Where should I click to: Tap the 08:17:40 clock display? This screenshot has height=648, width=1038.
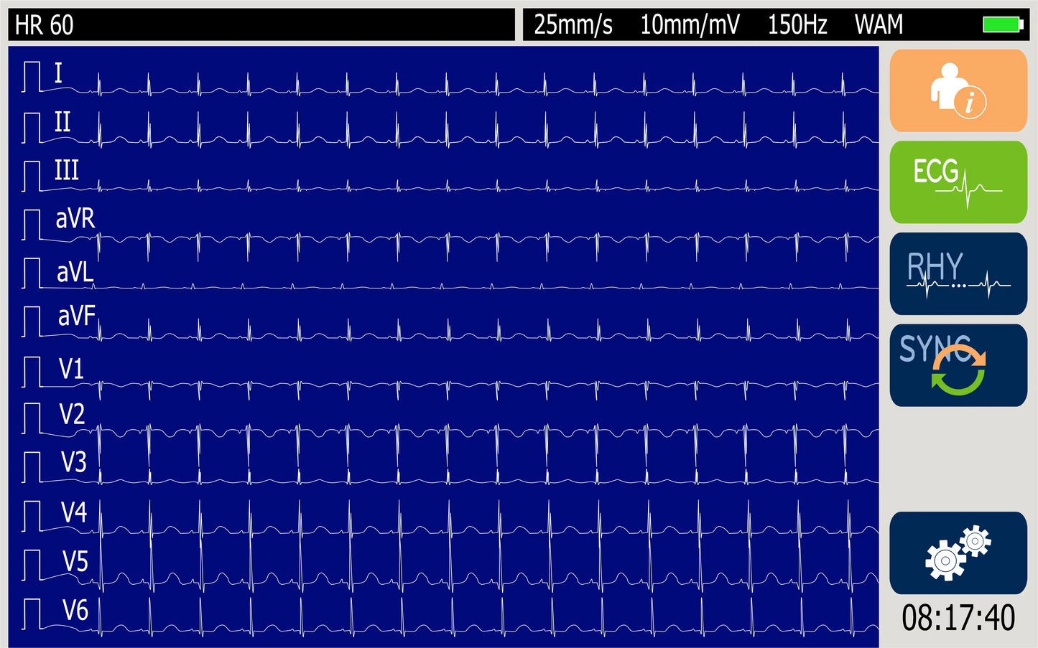pyautogui.click(x=958, y=618)
